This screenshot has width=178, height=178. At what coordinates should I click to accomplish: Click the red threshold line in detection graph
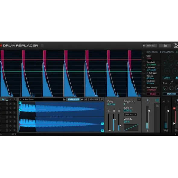71,60
